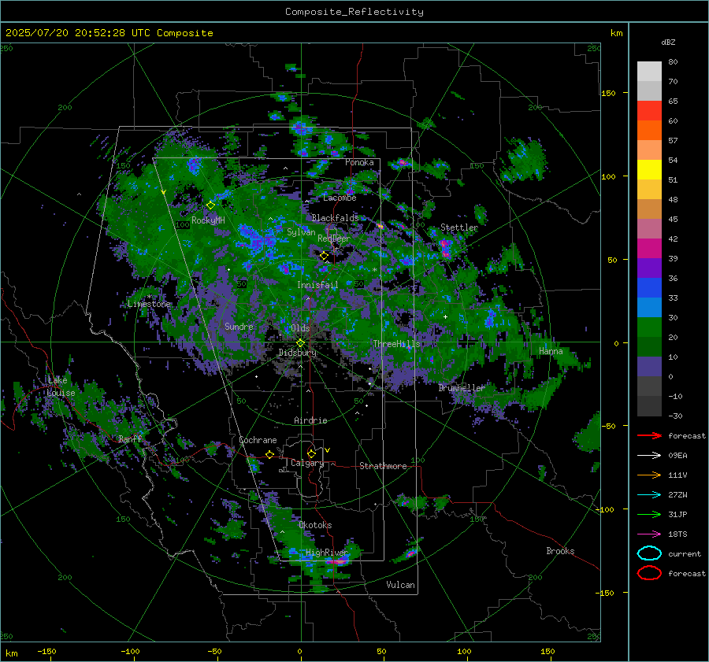Click the yellow diamond marker above Calgary
This screenshot has width=709, height=662.
tap(311, 453)
